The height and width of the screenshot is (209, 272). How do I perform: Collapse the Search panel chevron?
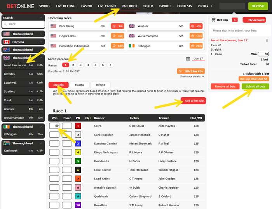point(41,18)
